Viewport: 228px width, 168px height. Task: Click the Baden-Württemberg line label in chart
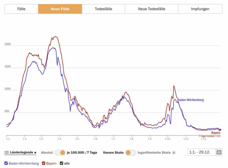pos(190,100)
